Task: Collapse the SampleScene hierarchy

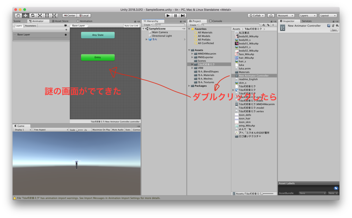Action: click(x=143, y=29)
